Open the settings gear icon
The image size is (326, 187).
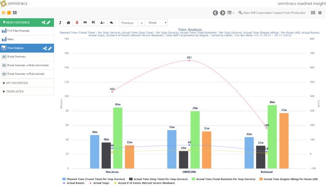click(319, 13)
